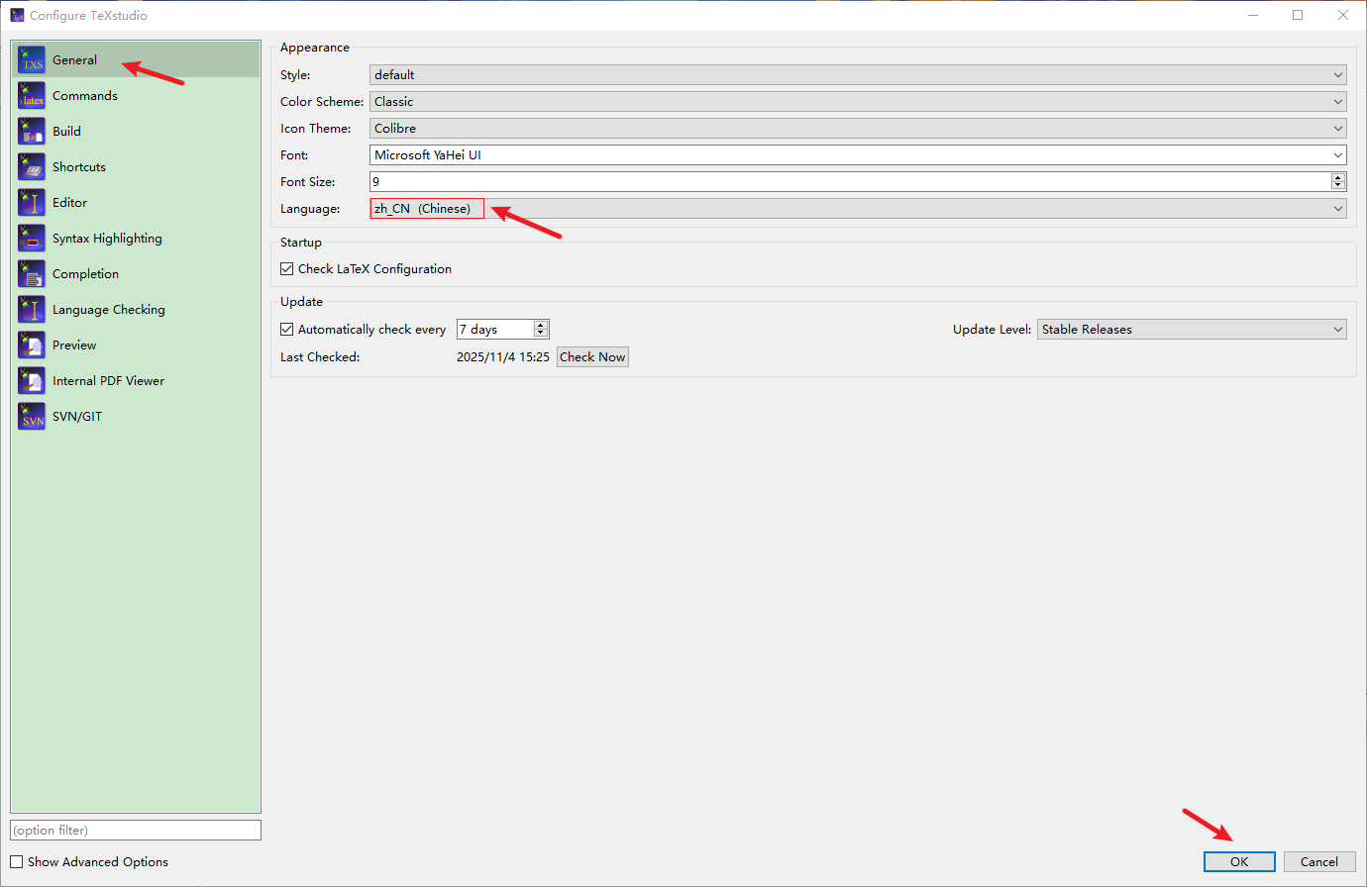Open the Font dropdown Microsoft YaHei UI

[858, 155]
